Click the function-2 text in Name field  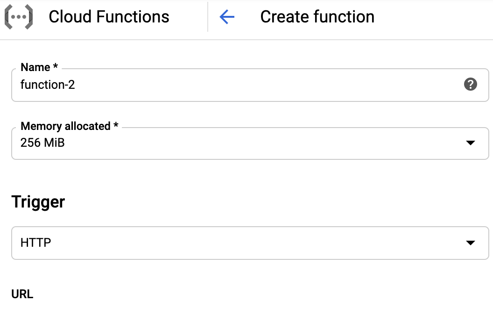point(48,85)
